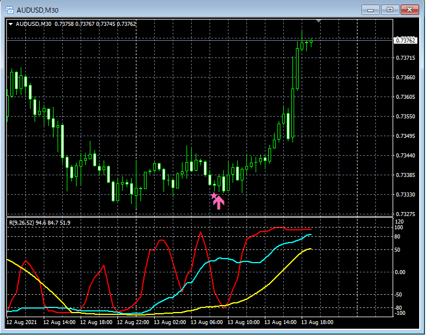
Task: Click the indicator scale value 120
Action: (399, 222)
